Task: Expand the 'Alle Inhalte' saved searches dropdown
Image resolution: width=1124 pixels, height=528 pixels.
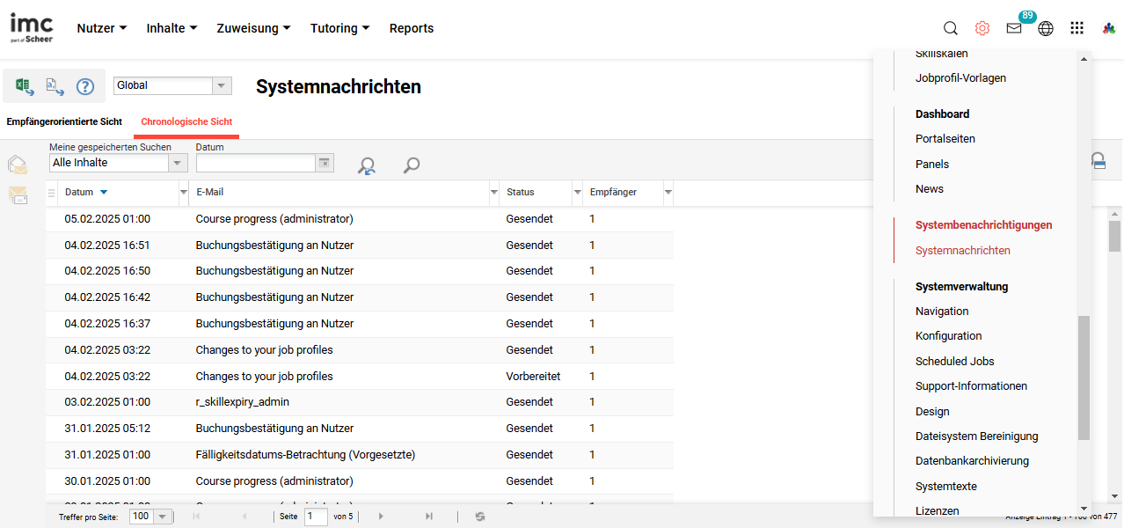Action: coord(177,163)
